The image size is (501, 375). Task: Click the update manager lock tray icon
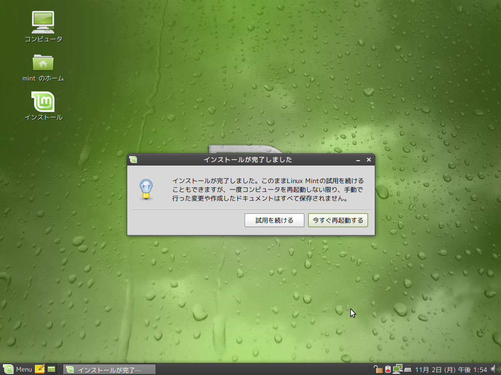pyautogui.click(x=378, y=369)
